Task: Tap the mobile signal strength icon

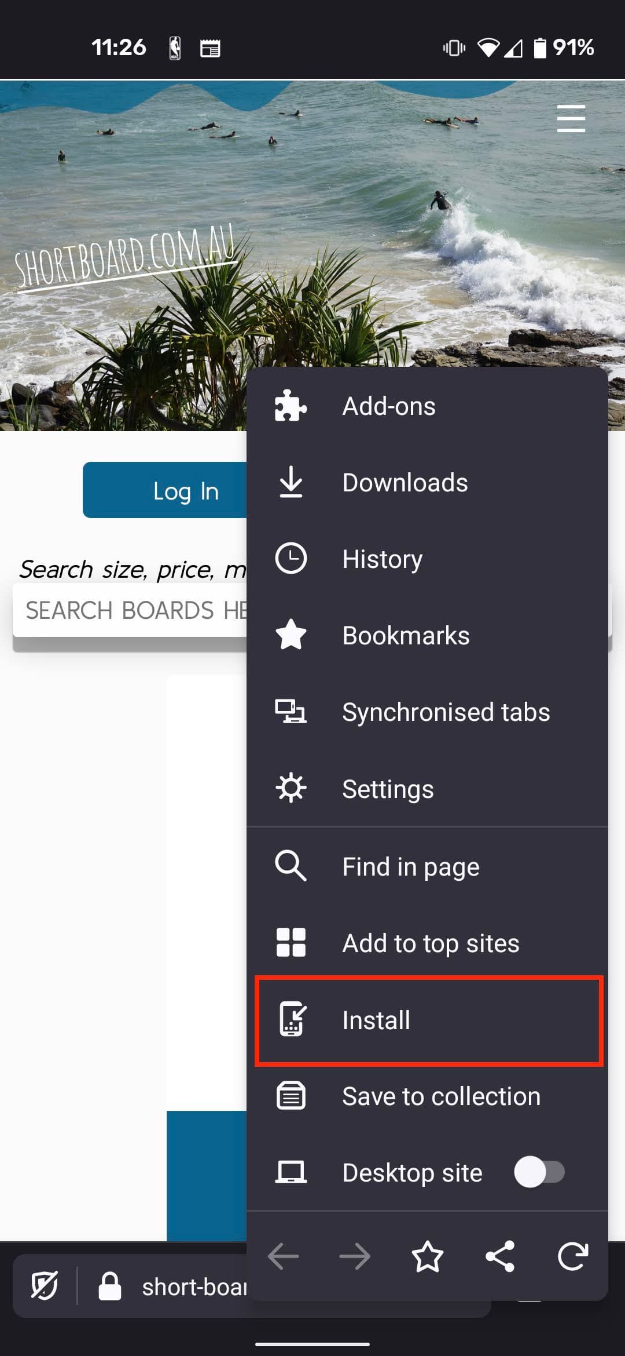Action: pyautogui.click(x=513, y=48)
